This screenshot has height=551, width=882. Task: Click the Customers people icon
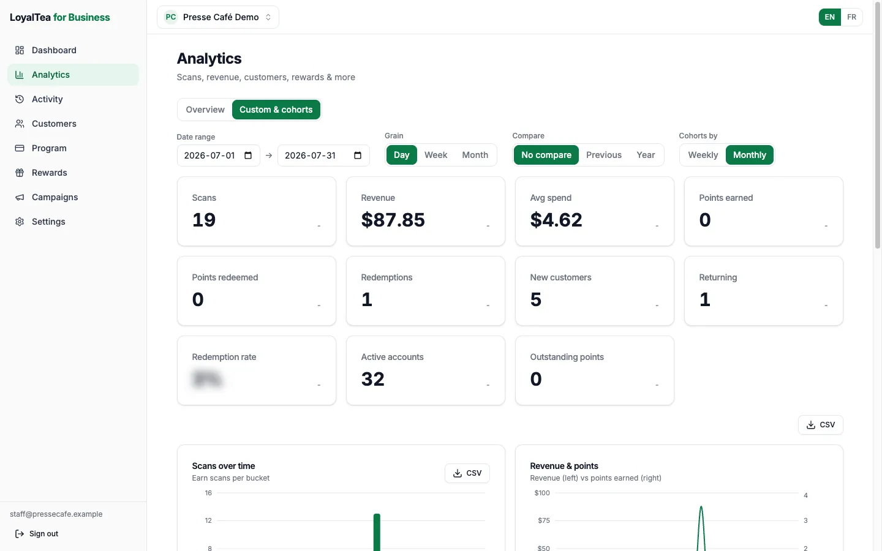[x=20, y=124]
